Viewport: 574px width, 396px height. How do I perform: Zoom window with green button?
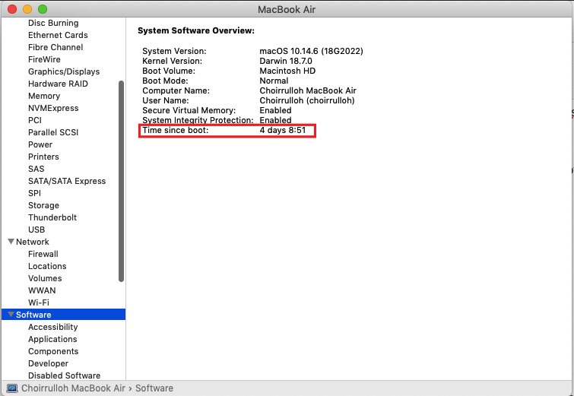point(43,9)
